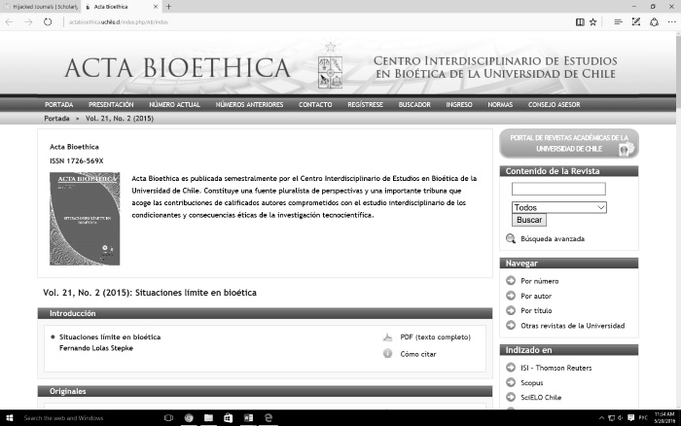Click arrow icon next to Otras revistas
Image resolution: width=681 pixels, height=426 pixels.
click(511, 325)
